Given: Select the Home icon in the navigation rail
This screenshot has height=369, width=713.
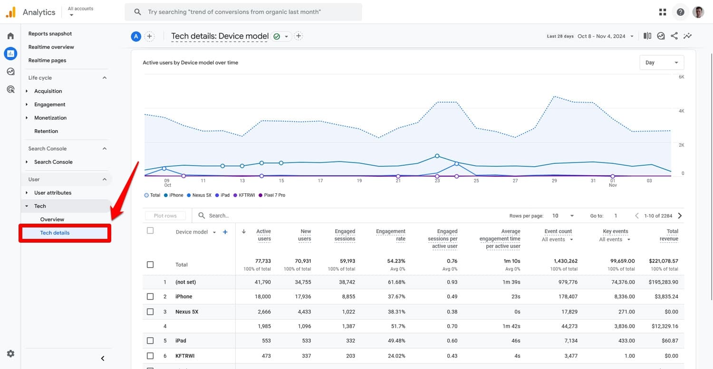Looking at the screenshot, I should [x=10, y=35].
